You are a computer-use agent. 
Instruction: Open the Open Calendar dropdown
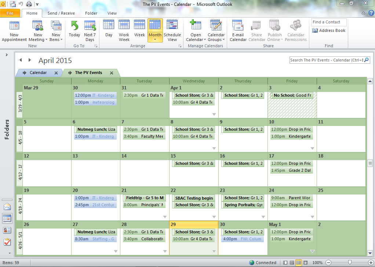pyautogui.click(x=196, y=31)
